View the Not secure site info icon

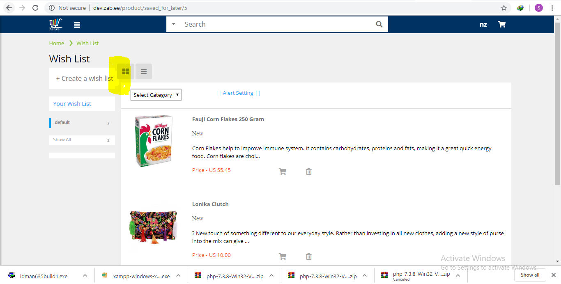coord(52,8)
